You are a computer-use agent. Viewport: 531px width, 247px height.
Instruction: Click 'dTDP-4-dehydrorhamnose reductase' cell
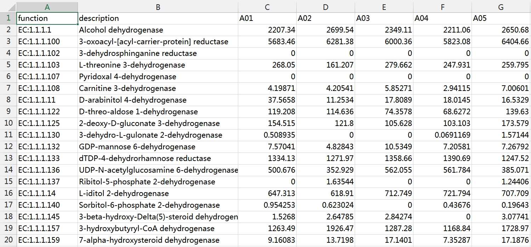click(x=158, y=159)
